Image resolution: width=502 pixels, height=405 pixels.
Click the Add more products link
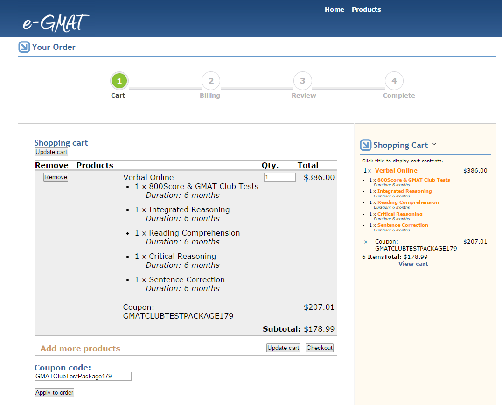click(80, 349)
